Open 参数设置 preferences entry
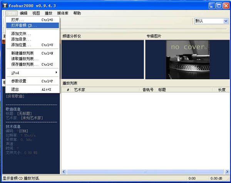Viewport: 231px width, 183px height. tap(33, 81)
